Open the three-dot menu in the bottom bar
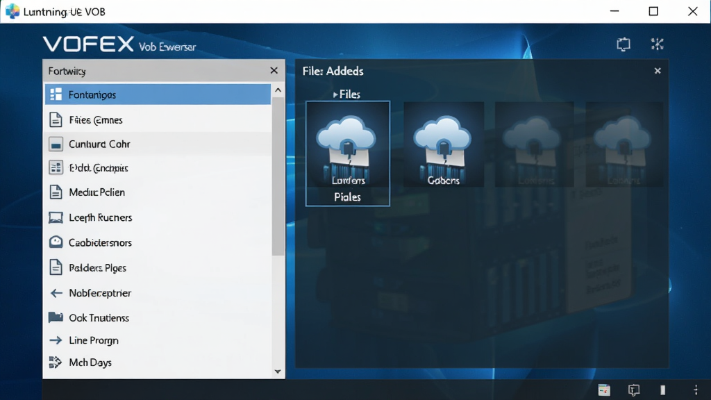Image resolution: width=711 pixels, height=400 pixels. coord(696,390)
